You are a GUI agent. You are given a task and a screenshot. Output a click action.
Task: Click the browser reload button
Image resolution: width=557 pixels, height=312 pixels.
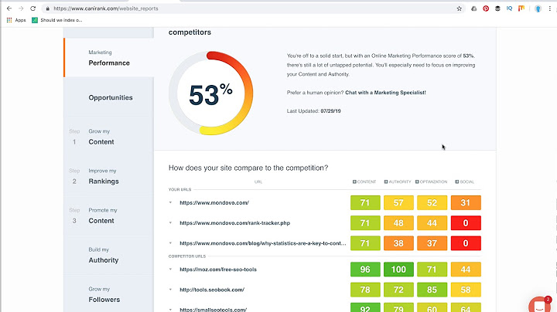point(34,8)
